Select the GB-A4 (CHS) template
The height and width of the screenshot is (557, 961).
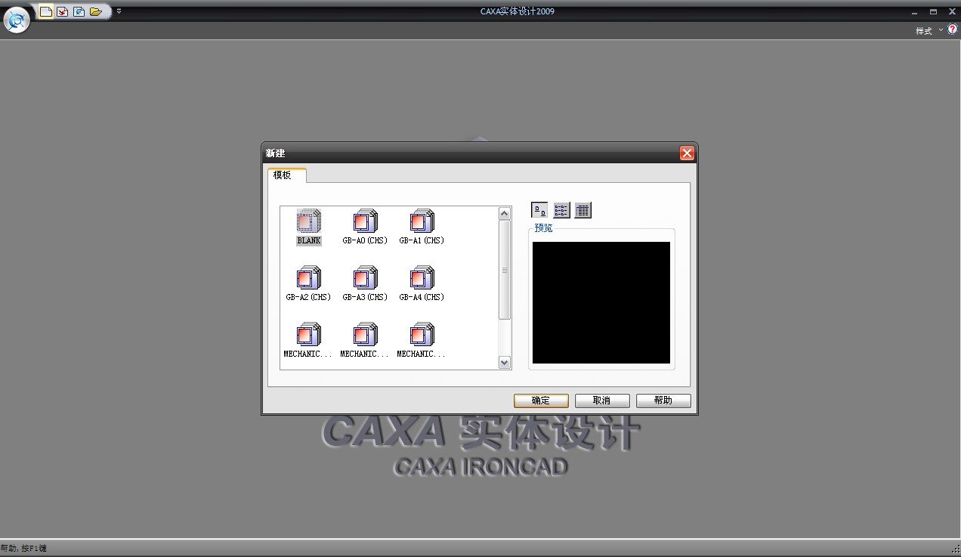coord(422,284)
